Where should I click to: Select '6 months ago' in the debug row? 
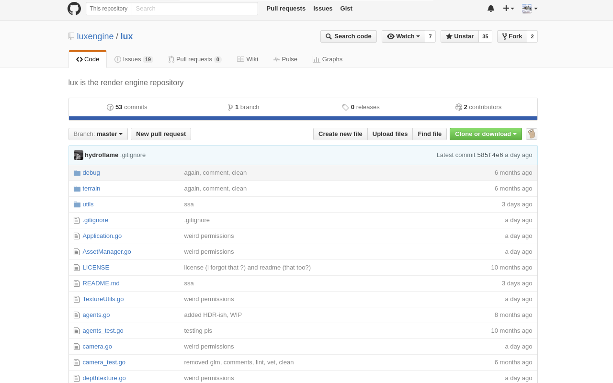click(513, 173)
